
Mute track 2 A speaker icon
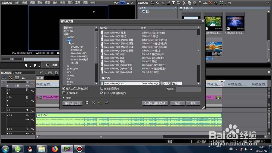tap(27, 129)
